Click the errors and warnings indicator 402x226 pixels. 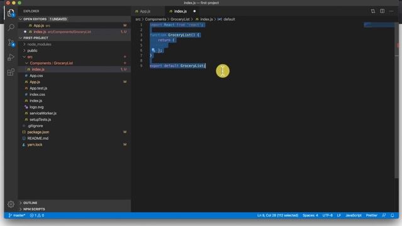pyautogui.click(x=37, y=215)
